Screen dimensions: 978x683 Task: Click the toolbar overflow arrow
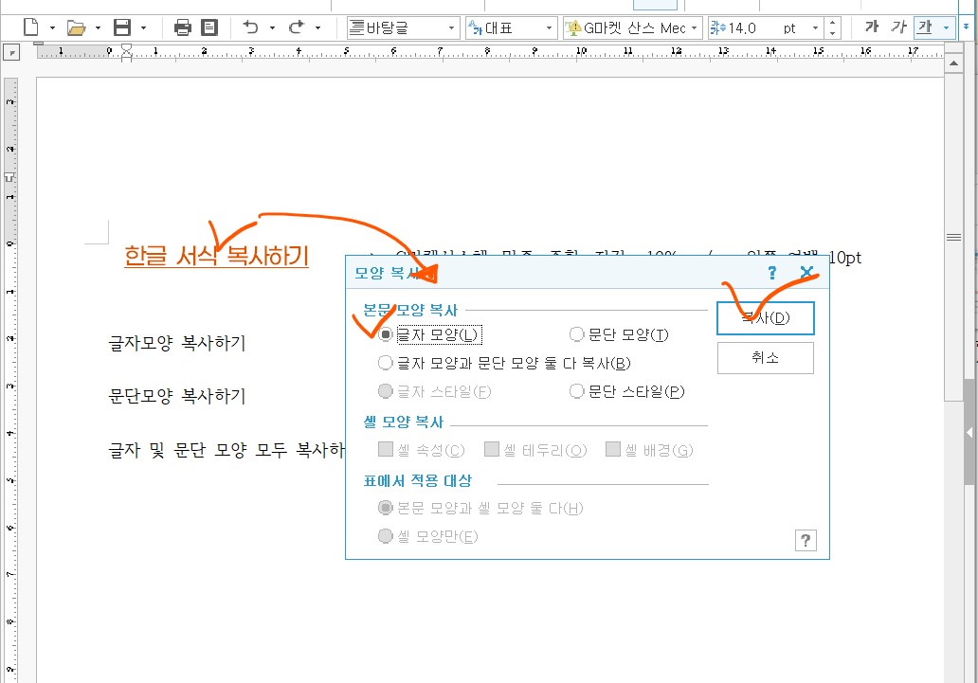[x=966, y=27]
